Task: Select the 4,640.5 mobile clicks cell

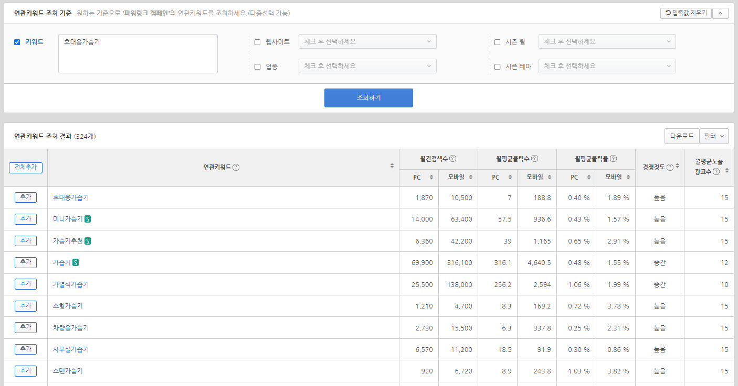Action: [537, 262]
